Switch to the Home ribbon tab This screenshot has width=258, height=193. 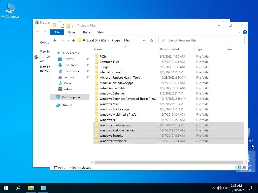[71, 32]
